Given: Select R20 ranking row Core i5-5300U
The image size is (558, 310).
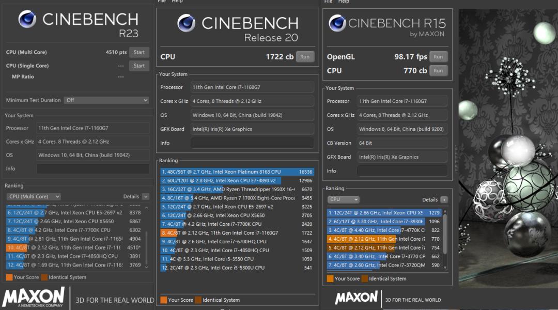Looking at the screenshot, I should [237, 268].
